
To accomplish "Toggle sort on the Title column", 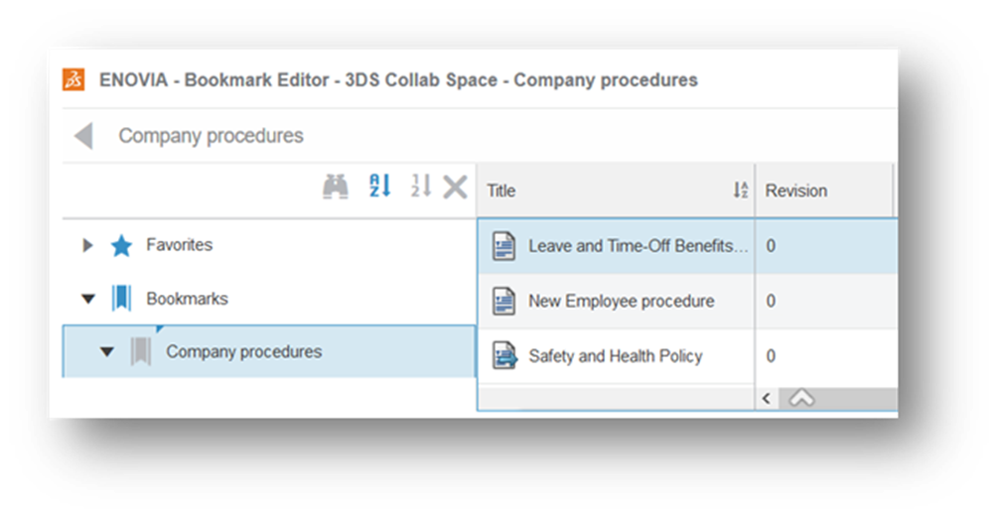I will (740, 191).
